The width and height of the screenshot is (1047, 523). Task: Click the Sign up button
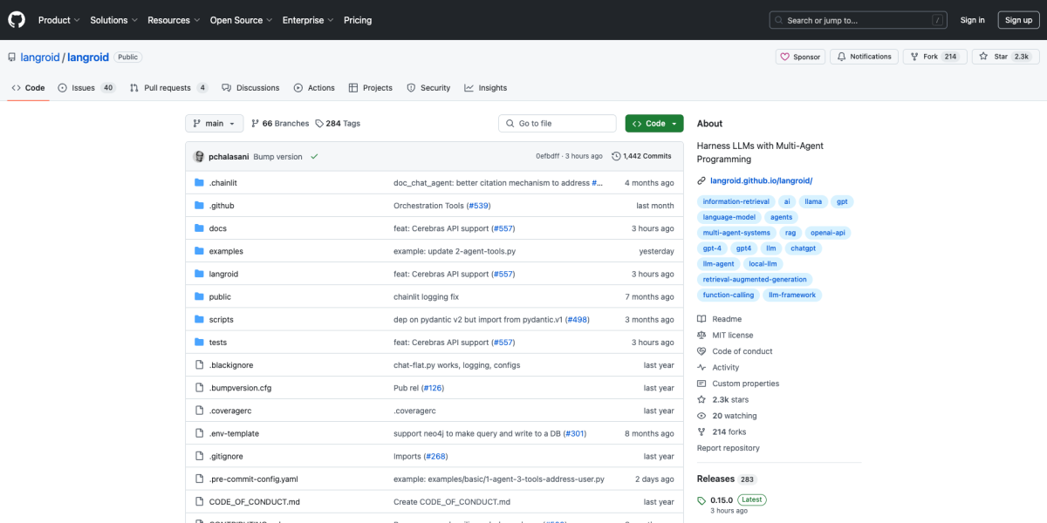(1018, 20)
